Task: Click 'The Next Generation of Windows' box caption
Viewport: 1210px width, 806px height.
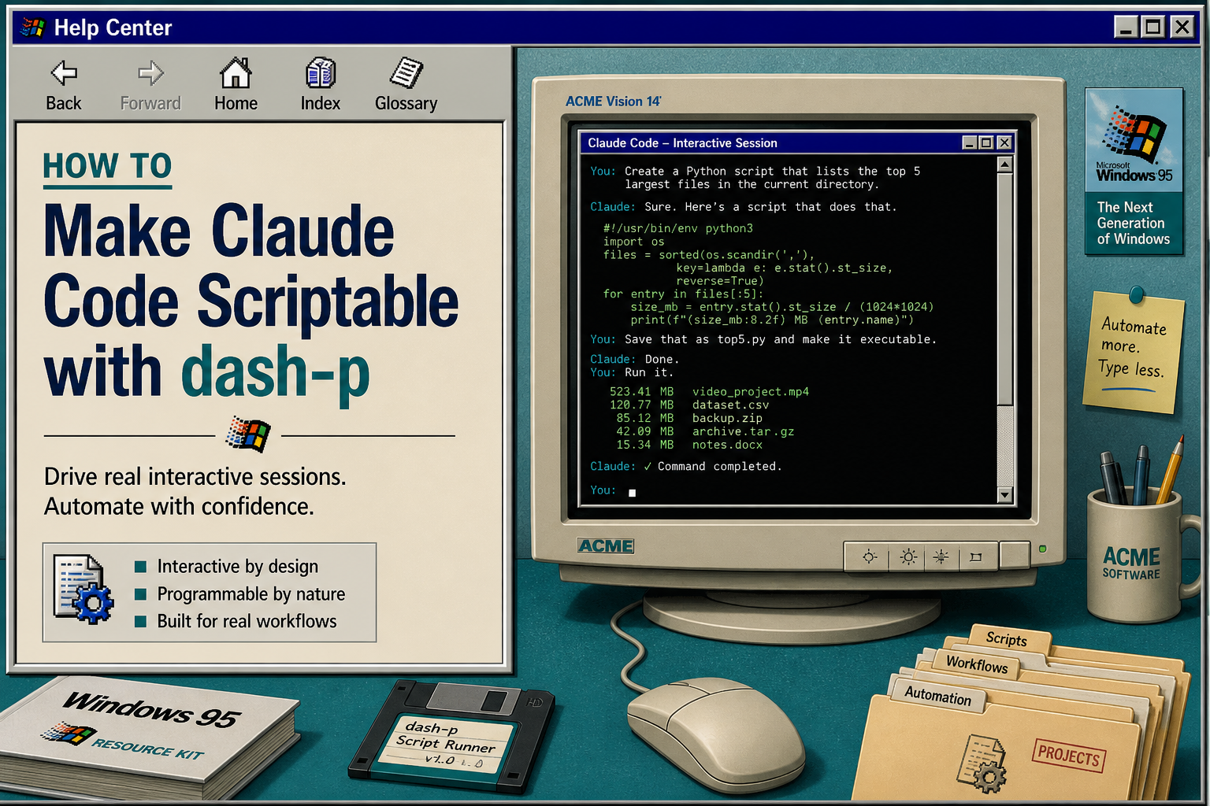Action: coord(1134,224)
